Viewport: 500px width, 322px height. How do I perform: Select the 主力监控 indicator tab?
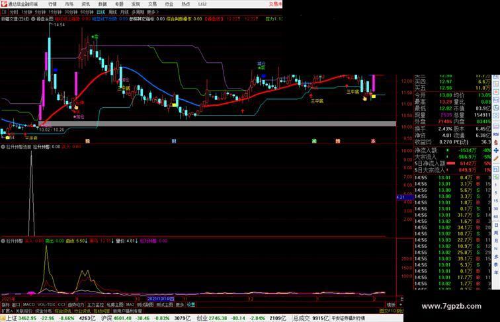pos(95,305)
